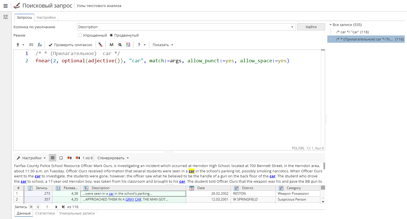Open the Показать dropdown
This screenshot has width=407, height=219.
[163, 45]
